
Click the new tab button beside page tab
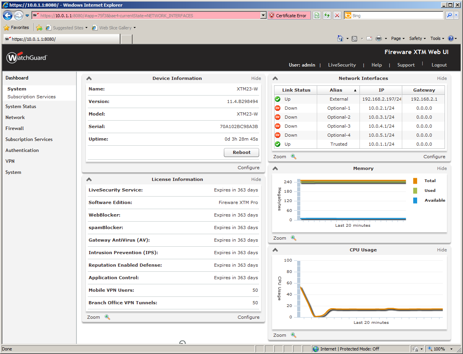127,39
